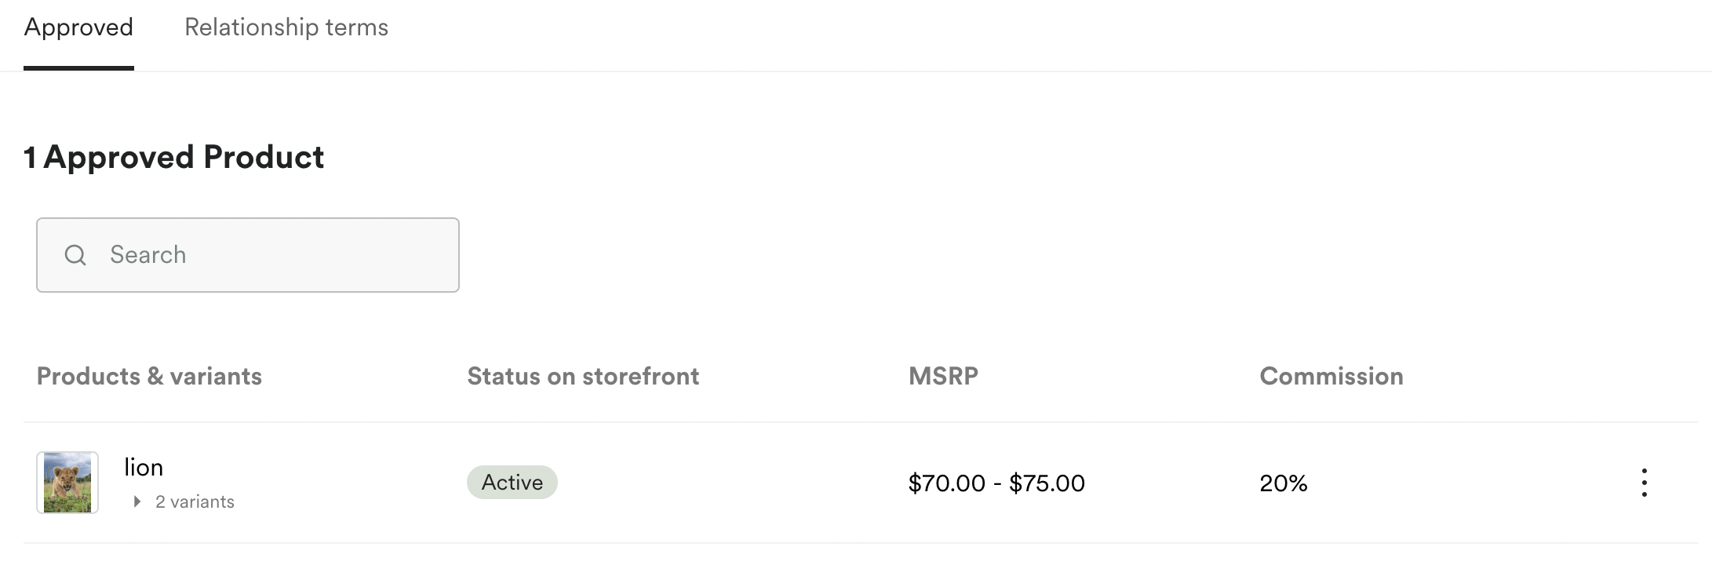
Task: Switch to the Approved tab
Action: (x=78, y=27)
